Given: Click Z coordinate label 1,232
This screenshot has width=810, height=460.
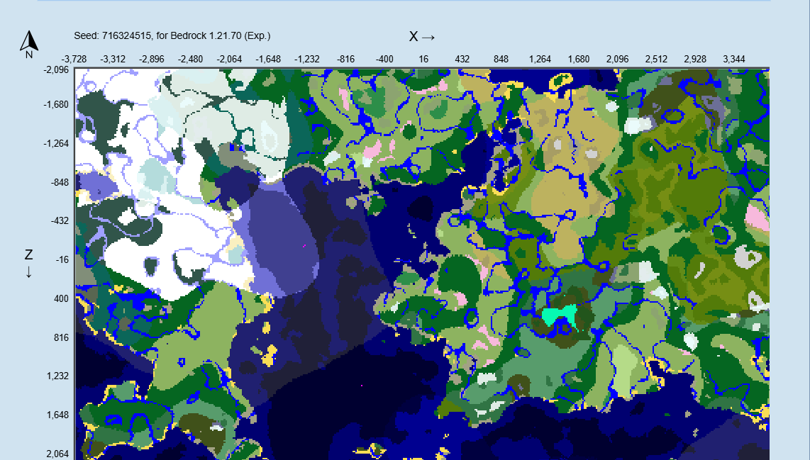Looking at the screenshot, I should point(58,376).
